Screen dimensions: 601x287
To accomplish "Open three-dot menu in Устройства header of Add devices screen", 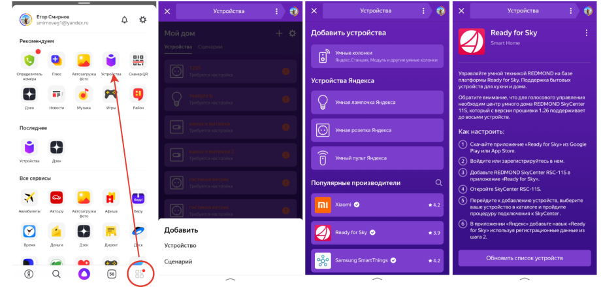I will coord(423,11).
